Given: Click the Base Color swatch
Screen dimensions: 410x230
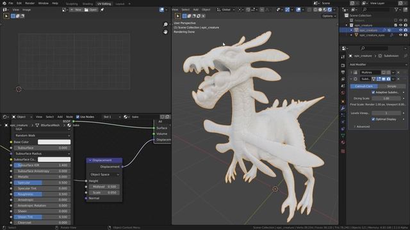Looking at the screenshot, I should coord(54,142).
